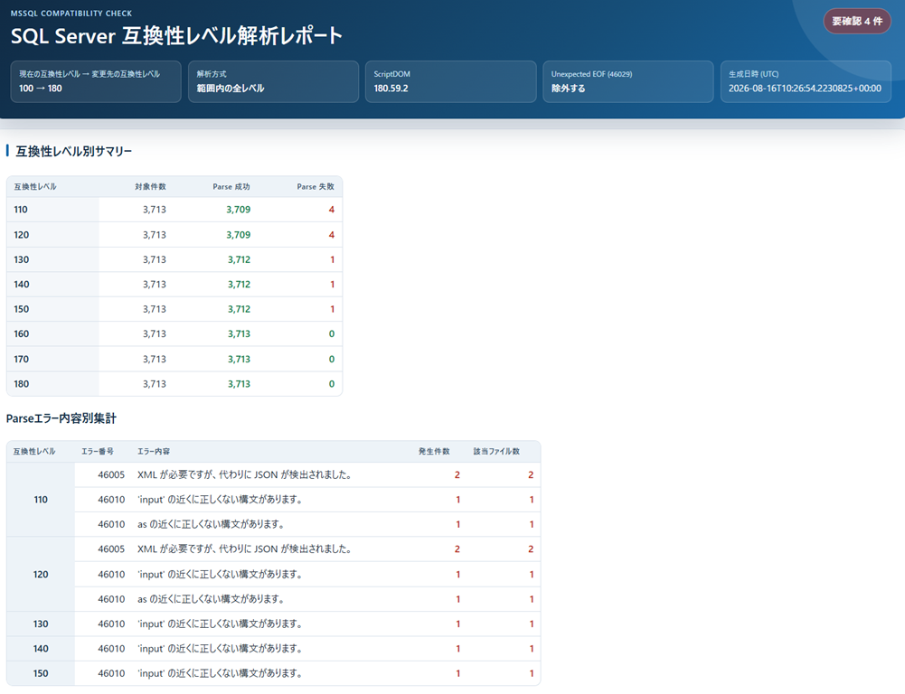The height and width of the screenshot is (694, 905).
Task: Click the MSSQL COMPATIBILITY CHECK label
Action: click(x=71, y=13)
